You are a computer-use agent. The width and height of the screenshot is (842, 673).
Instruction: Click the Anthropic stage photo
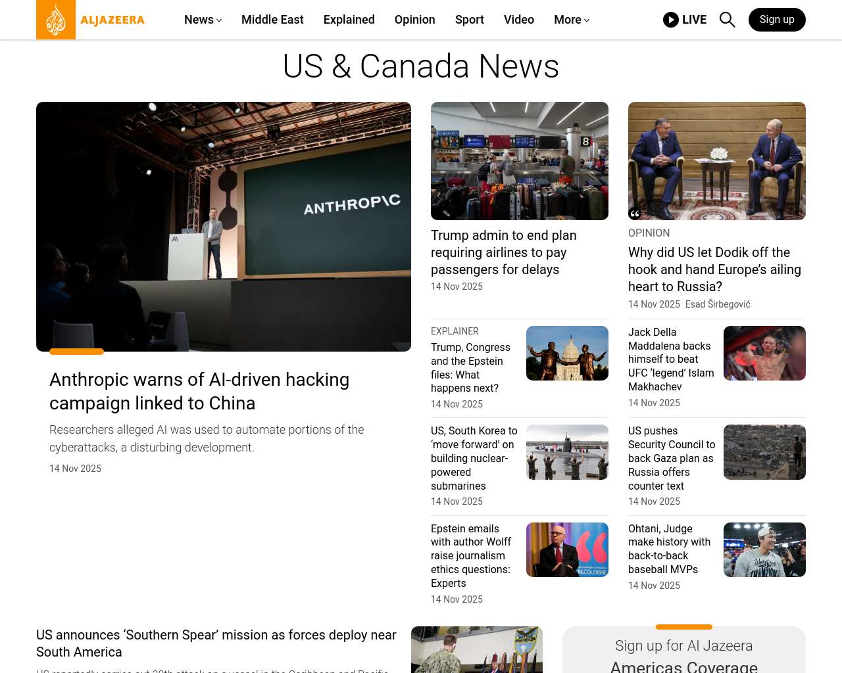tap(224, 227)
